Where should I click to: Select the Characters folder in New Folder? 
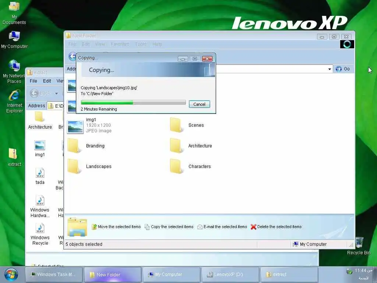pyautogui.click(x=190, y=167)
